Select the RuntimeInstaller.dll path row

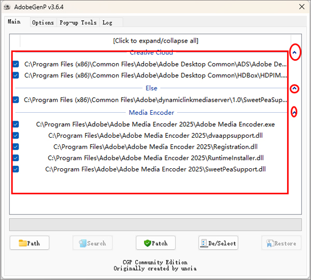(155, 158)
